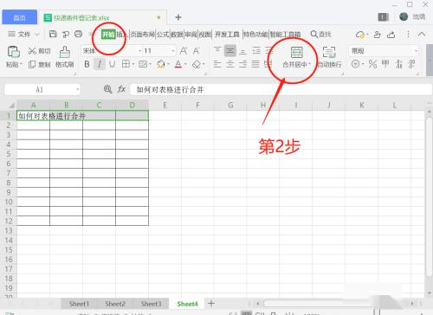The image size is (433, 315).
Task: Toggle center horizontal alignment
Action: [230, 64]
